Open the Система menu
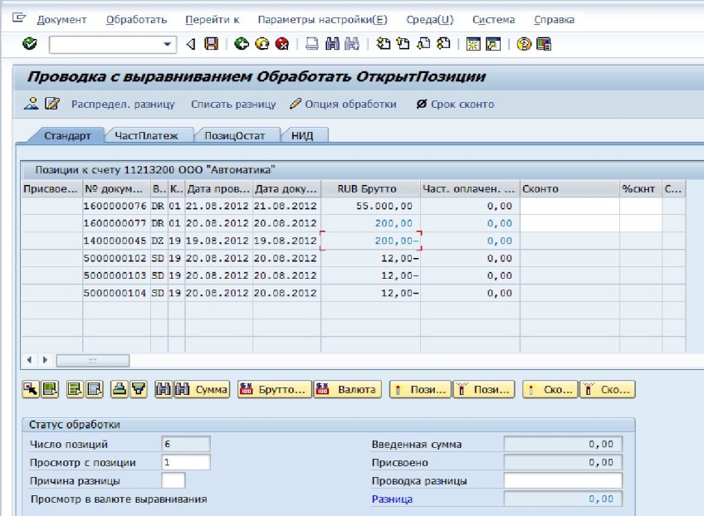 (493, 19)
